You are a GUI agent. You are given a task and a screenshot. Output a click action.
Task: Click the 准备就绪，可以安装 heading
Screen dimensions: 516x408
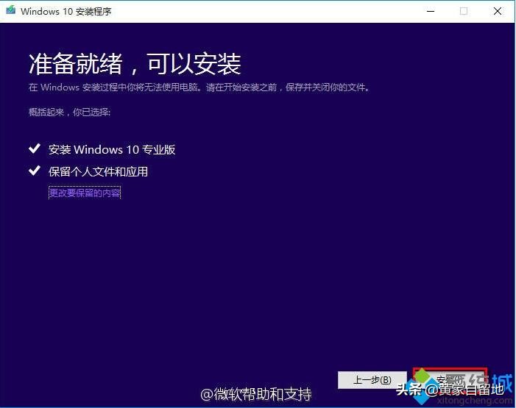tap(135, 63)
